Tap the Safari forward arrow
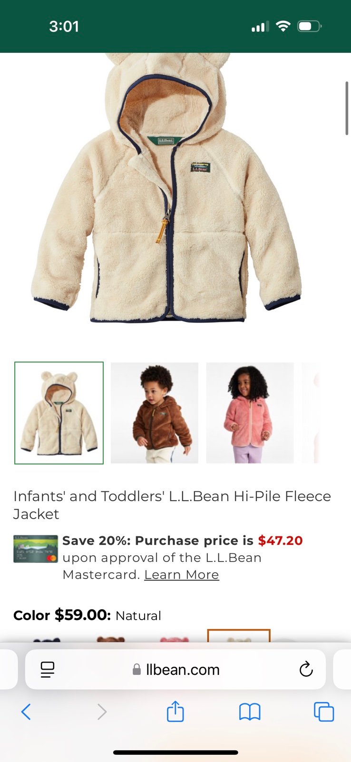The width and height of the screenshot is (351, 762). click(102, 712)
